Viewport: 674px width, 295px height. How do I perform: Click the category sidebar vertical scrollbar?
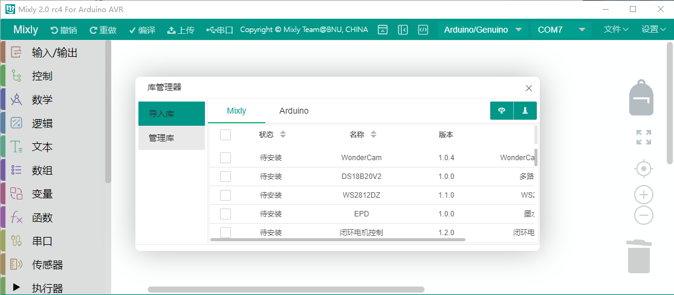[108, 112]
